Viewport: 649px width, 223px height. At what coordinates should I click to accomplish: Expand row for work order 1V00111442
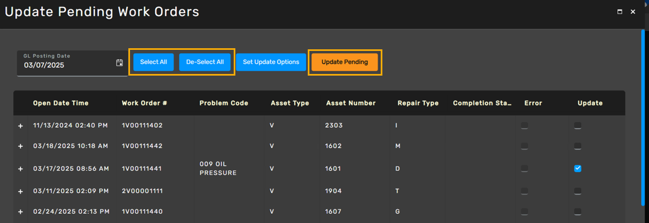tap(20, 146)
